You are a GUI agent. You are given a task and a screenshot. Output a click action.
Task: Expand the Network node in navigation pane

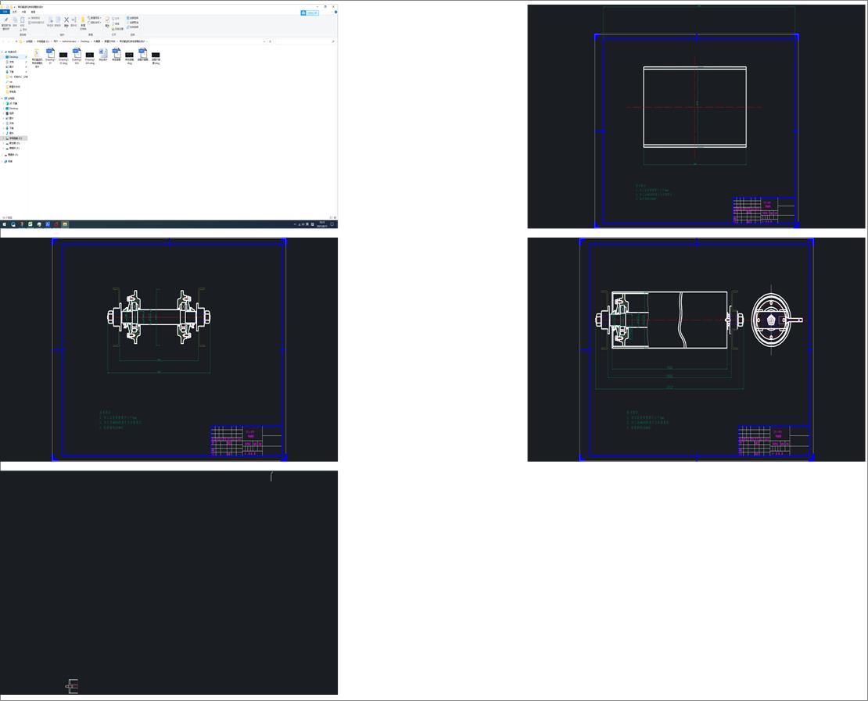[x=2, y=162]
